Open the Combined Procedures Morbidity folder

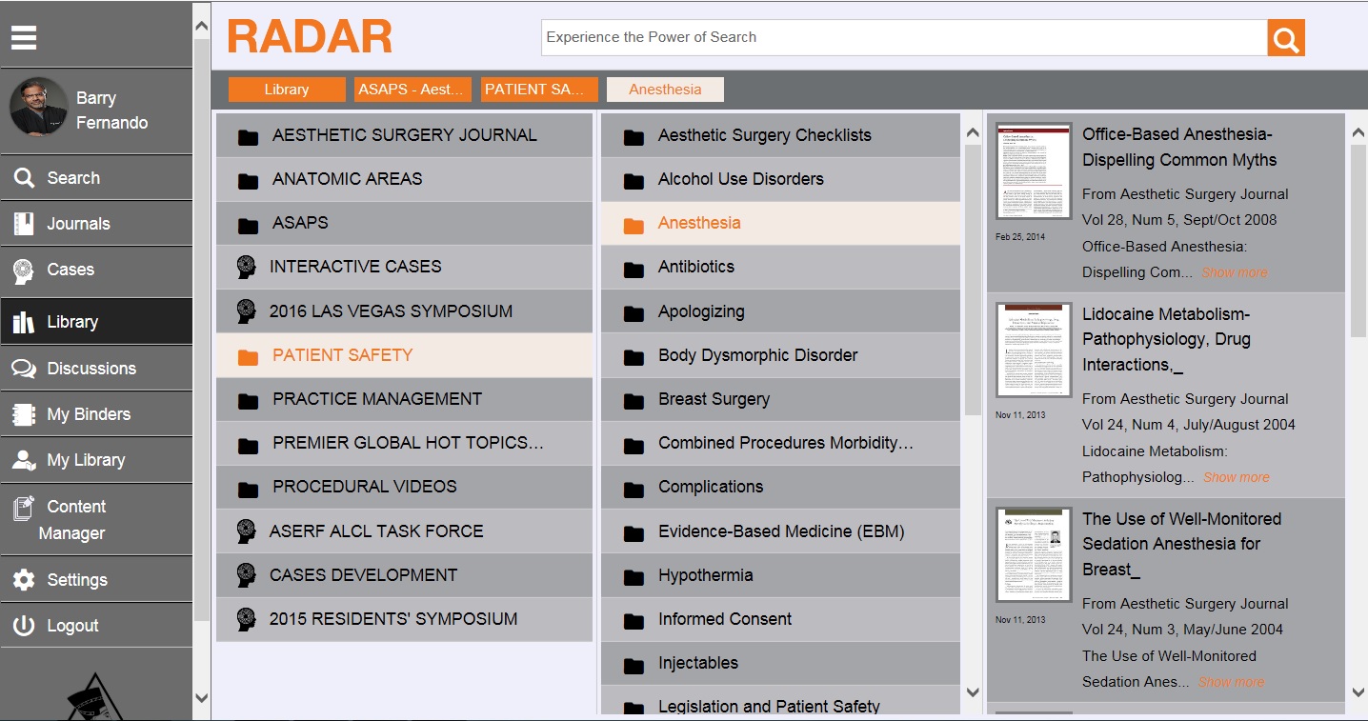[x=780, y=443]
